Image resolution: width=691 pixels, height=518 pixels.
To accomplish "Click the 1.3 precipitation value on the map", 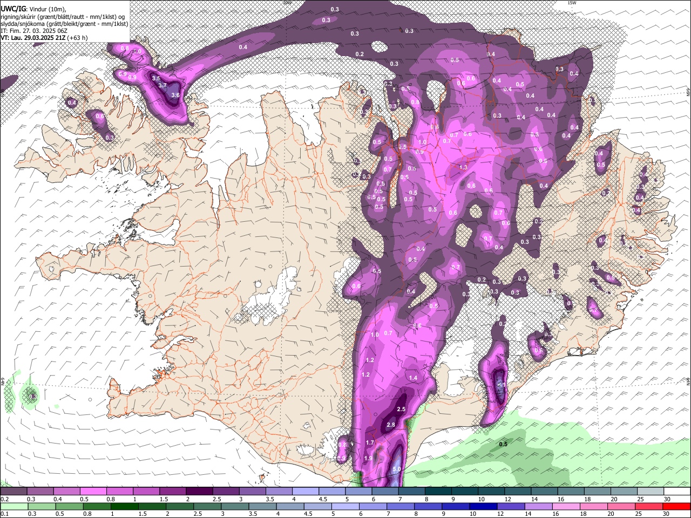I will click(463, 168).
